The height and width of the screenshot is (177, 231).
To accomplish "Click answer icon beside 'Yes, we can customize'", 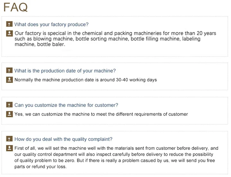I will click(x=9, y=114).
